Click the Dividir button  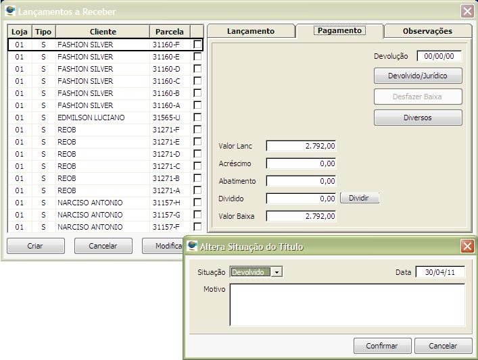[x=359, y=199]
